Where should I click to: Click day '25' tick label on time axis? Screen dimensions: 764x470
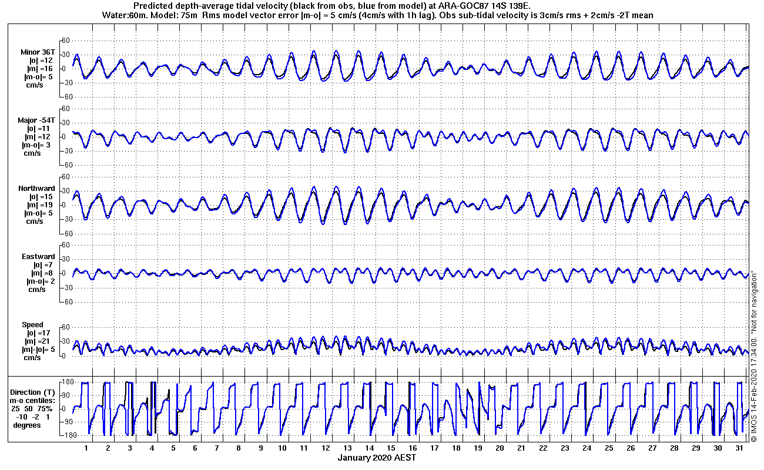(x=609, y=448)
